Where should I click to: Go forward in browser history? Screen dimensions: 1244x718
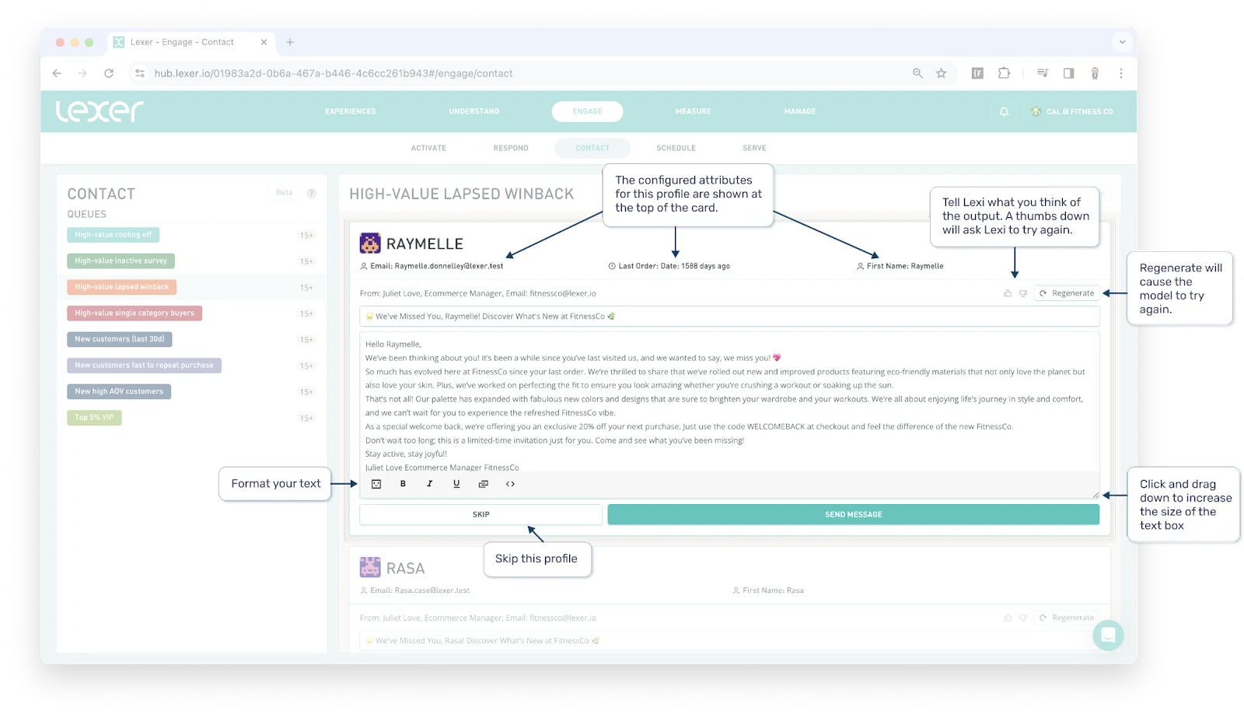click(x=82, y=73)
